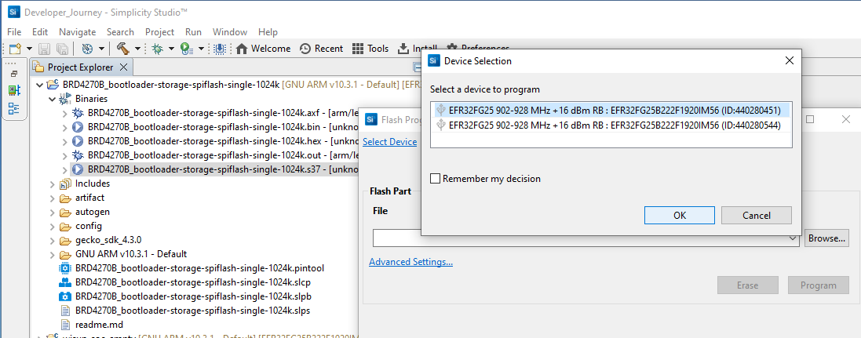Click the Install download icon in toolbar
861x338 pixels.
(403, 49)
